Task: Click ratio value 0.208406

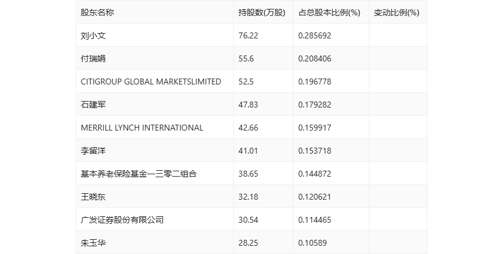Action: [315, 58]
